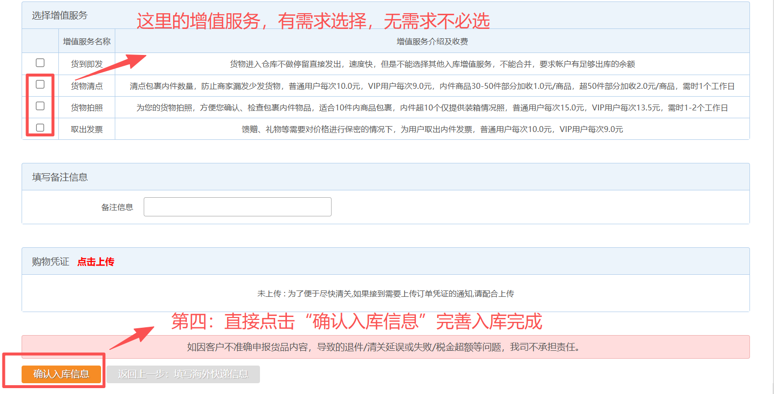Screen dimensions: 774x394
Task: Confirm with 确认入库信息 button
Action: tap(61, 374)
